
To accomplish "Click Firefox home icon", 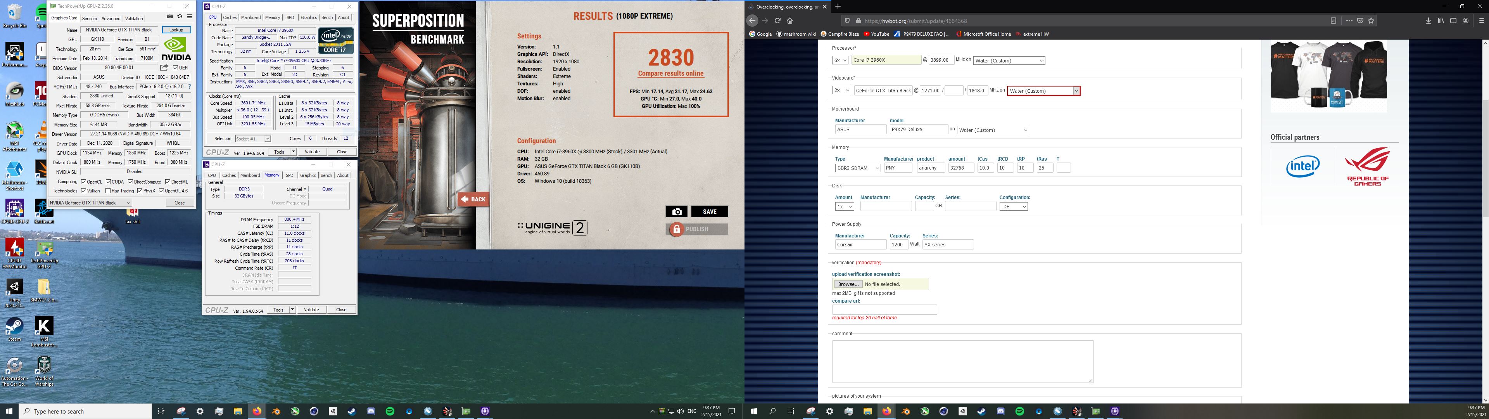I will tap(790, 21).
